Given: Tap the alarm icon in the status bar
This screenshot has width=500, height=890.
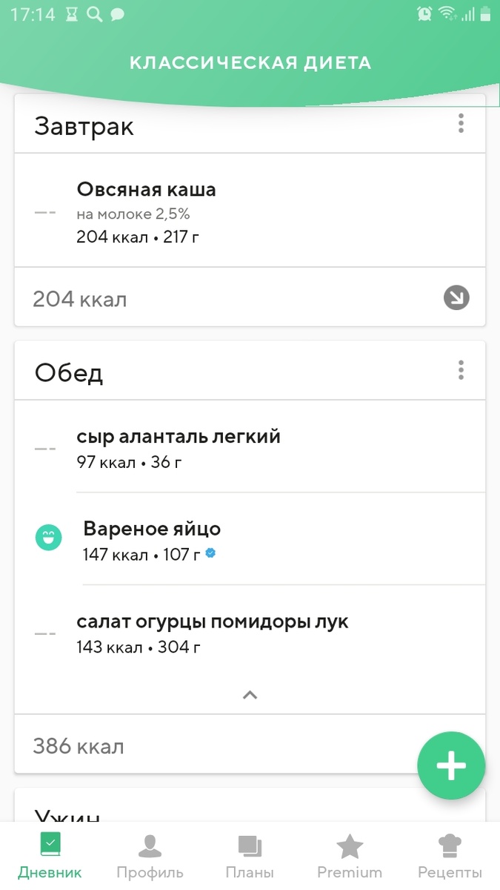Looking at the screenshot, I should click(x=423, y=13).
